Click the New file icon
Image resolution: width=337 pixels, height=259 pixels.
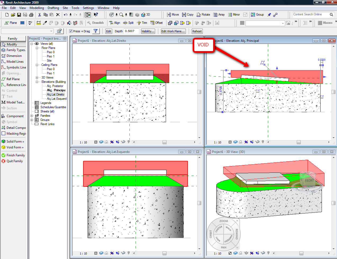(x=7, y=15)
